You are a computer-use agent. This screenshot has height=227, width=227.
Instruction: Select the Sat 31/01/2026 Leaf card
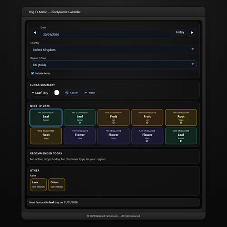[80, 118]
